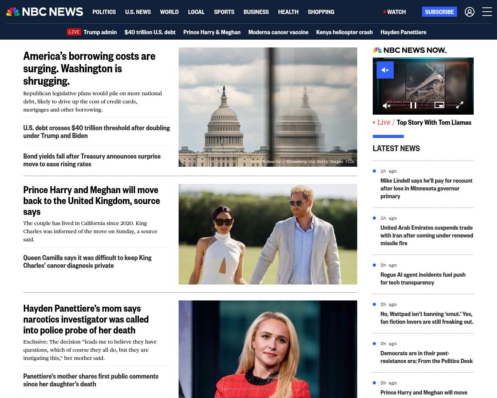Viewport: 497px width, 398px height.
Task: Open the Prince Harry & Meghan topic
Action: click(x=212, y=32)
